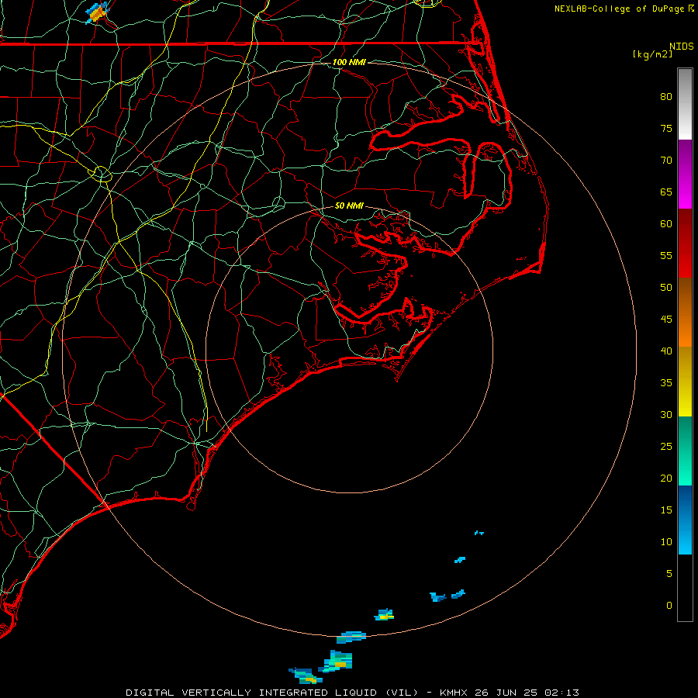Pick the dark red segment of the color bar
This screenshot has width=698, height=698.
pyautogui.click(x=685, y=243)
